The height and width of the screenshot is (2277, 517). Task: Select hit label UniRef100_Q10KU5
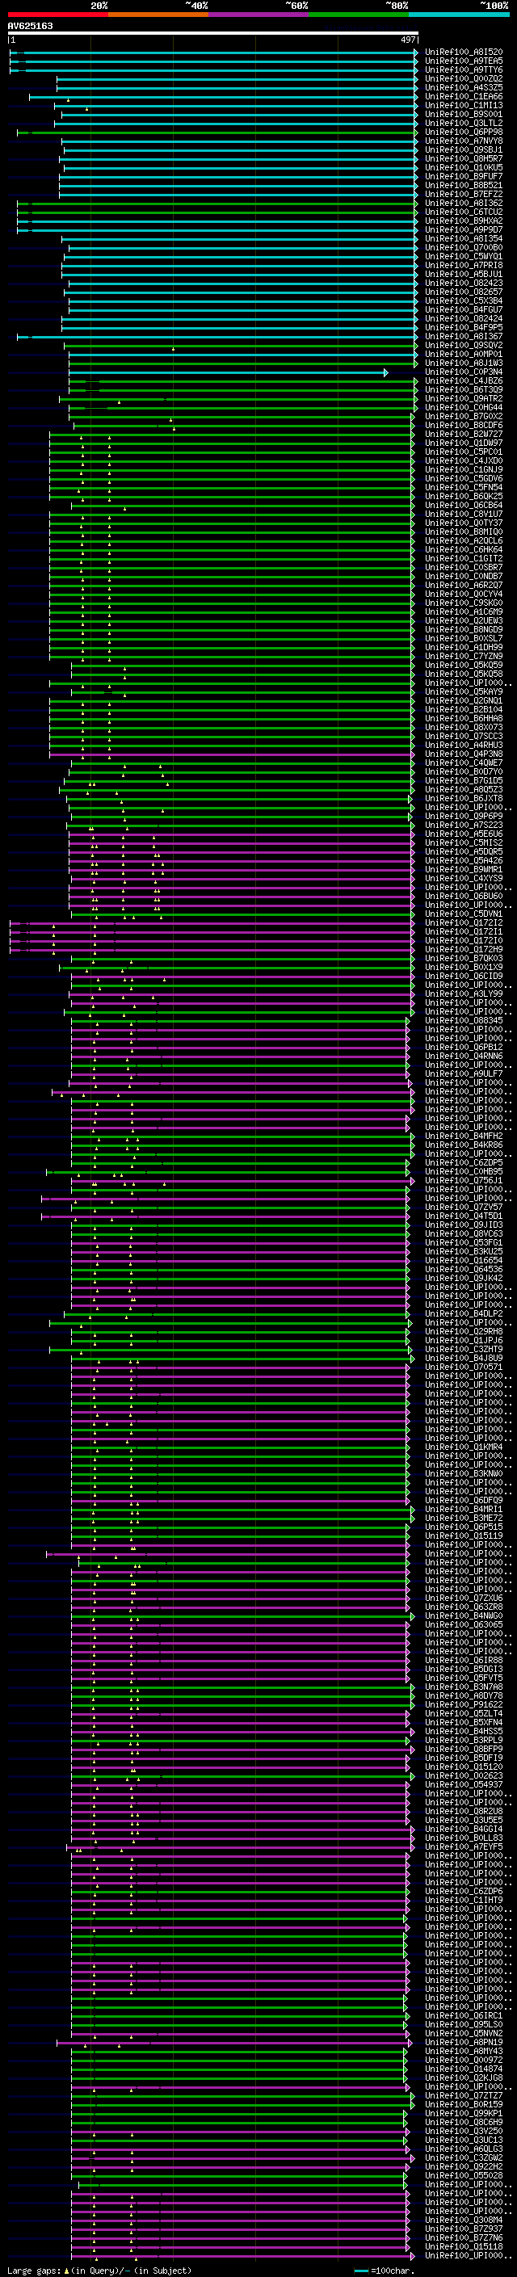pyautogui.click(x=464, y=167)
